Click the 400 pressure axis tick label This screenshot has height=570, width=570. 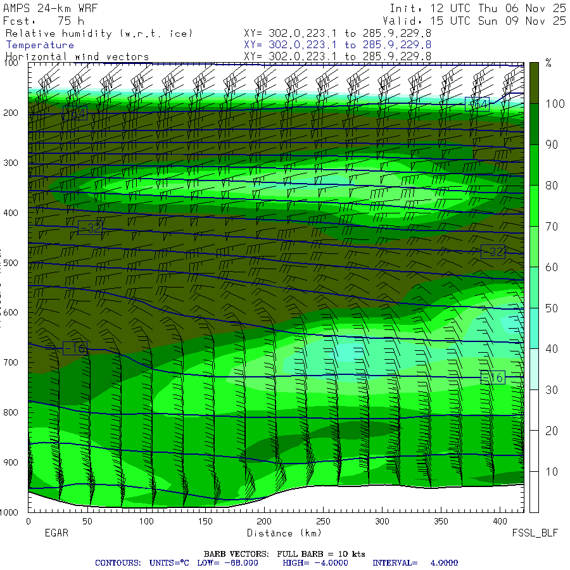[11, 213]
